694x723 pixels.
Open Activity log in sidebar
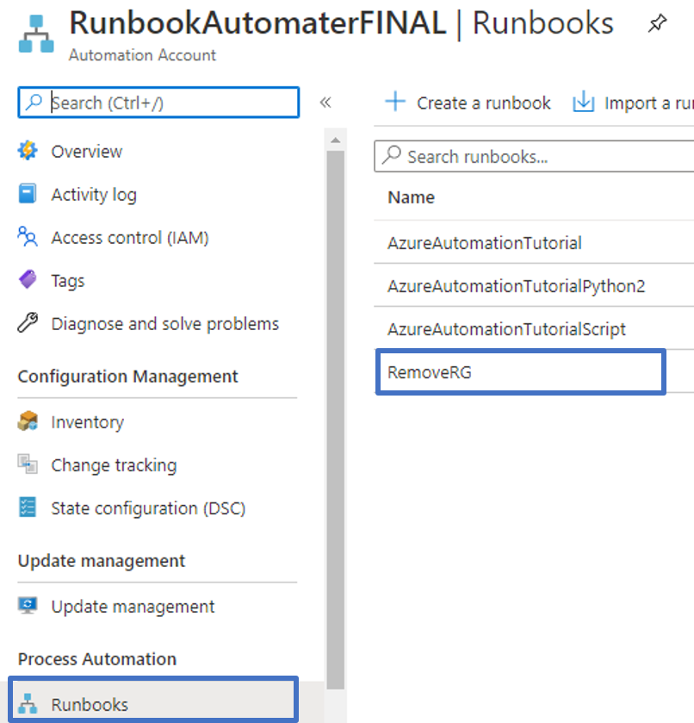tap(94, 195)
